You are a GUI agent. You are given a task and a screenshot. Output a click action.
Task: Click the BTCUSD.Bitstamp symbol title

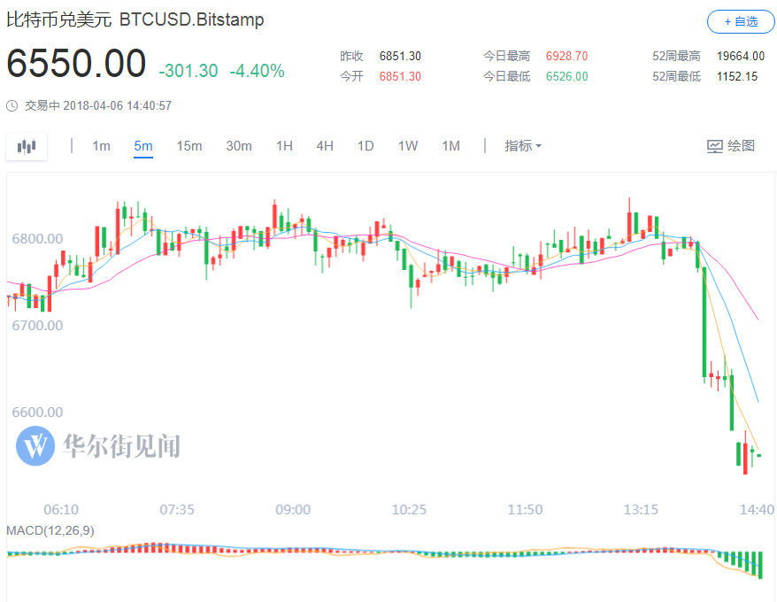(192, 19)
